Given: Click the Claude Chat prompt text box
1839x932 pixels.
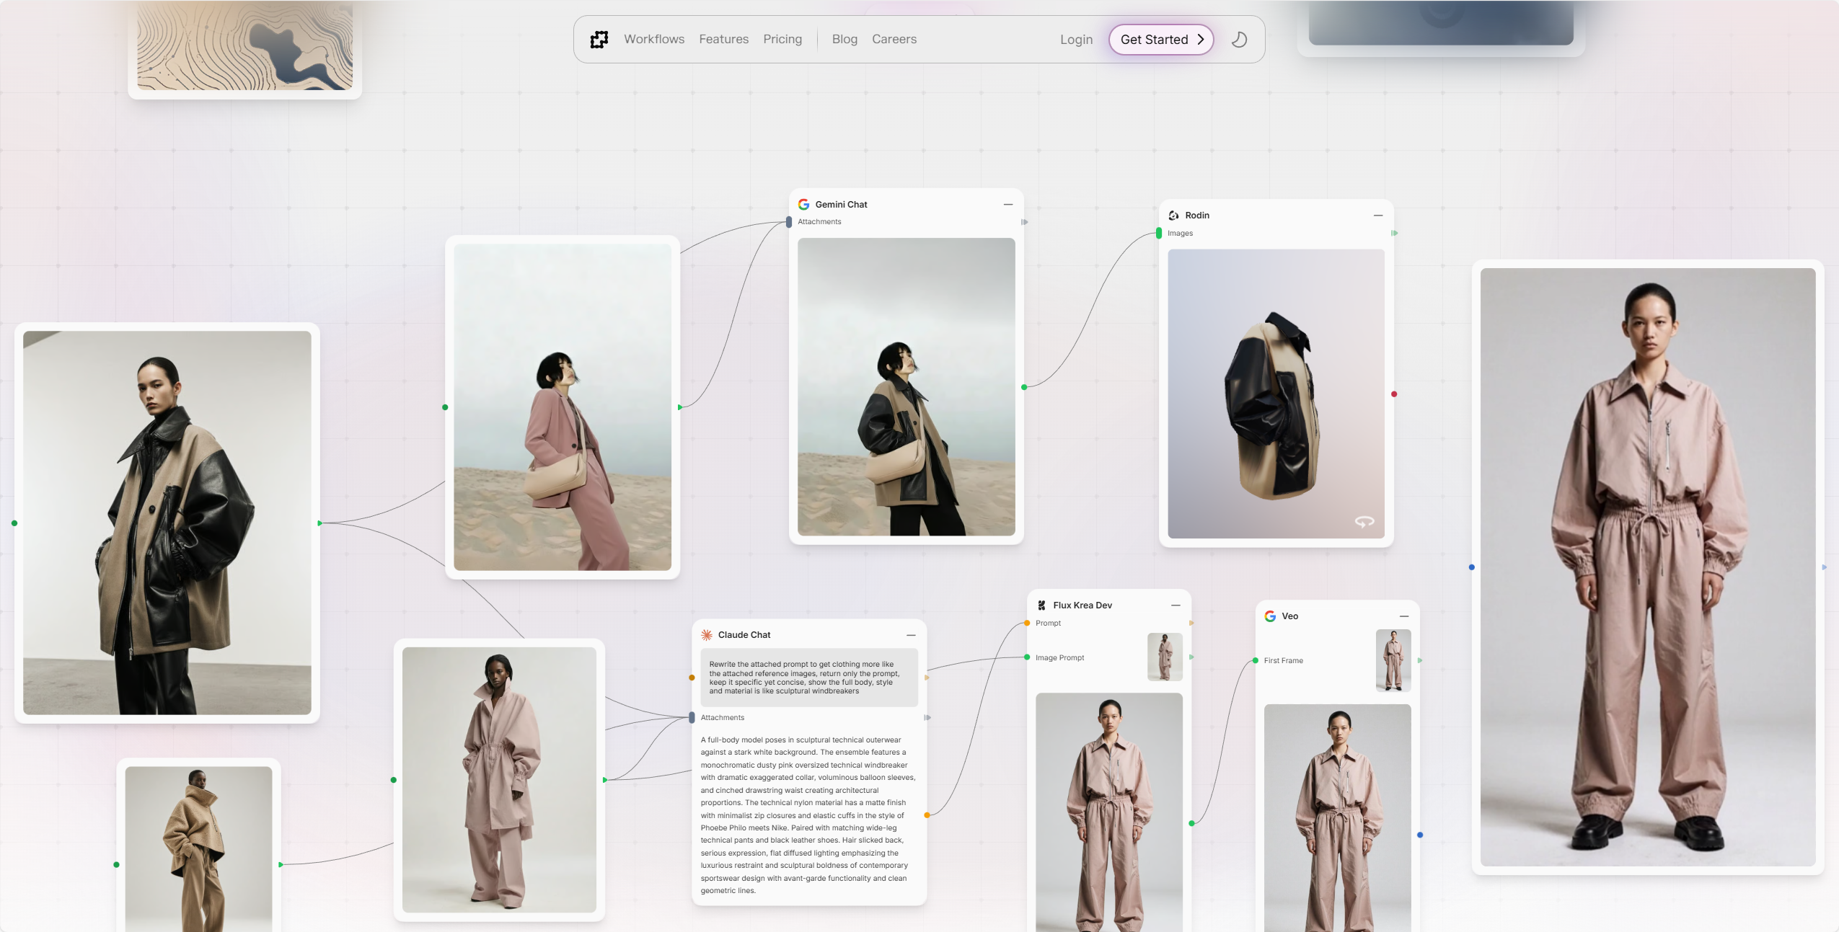Looking at the screenshot, I should coord(809,678).
